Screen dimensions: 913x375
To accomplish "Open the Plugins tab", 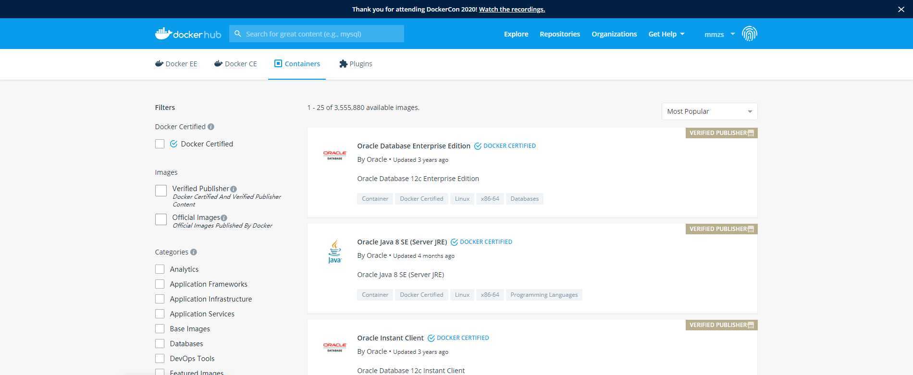I will [356, 64].
